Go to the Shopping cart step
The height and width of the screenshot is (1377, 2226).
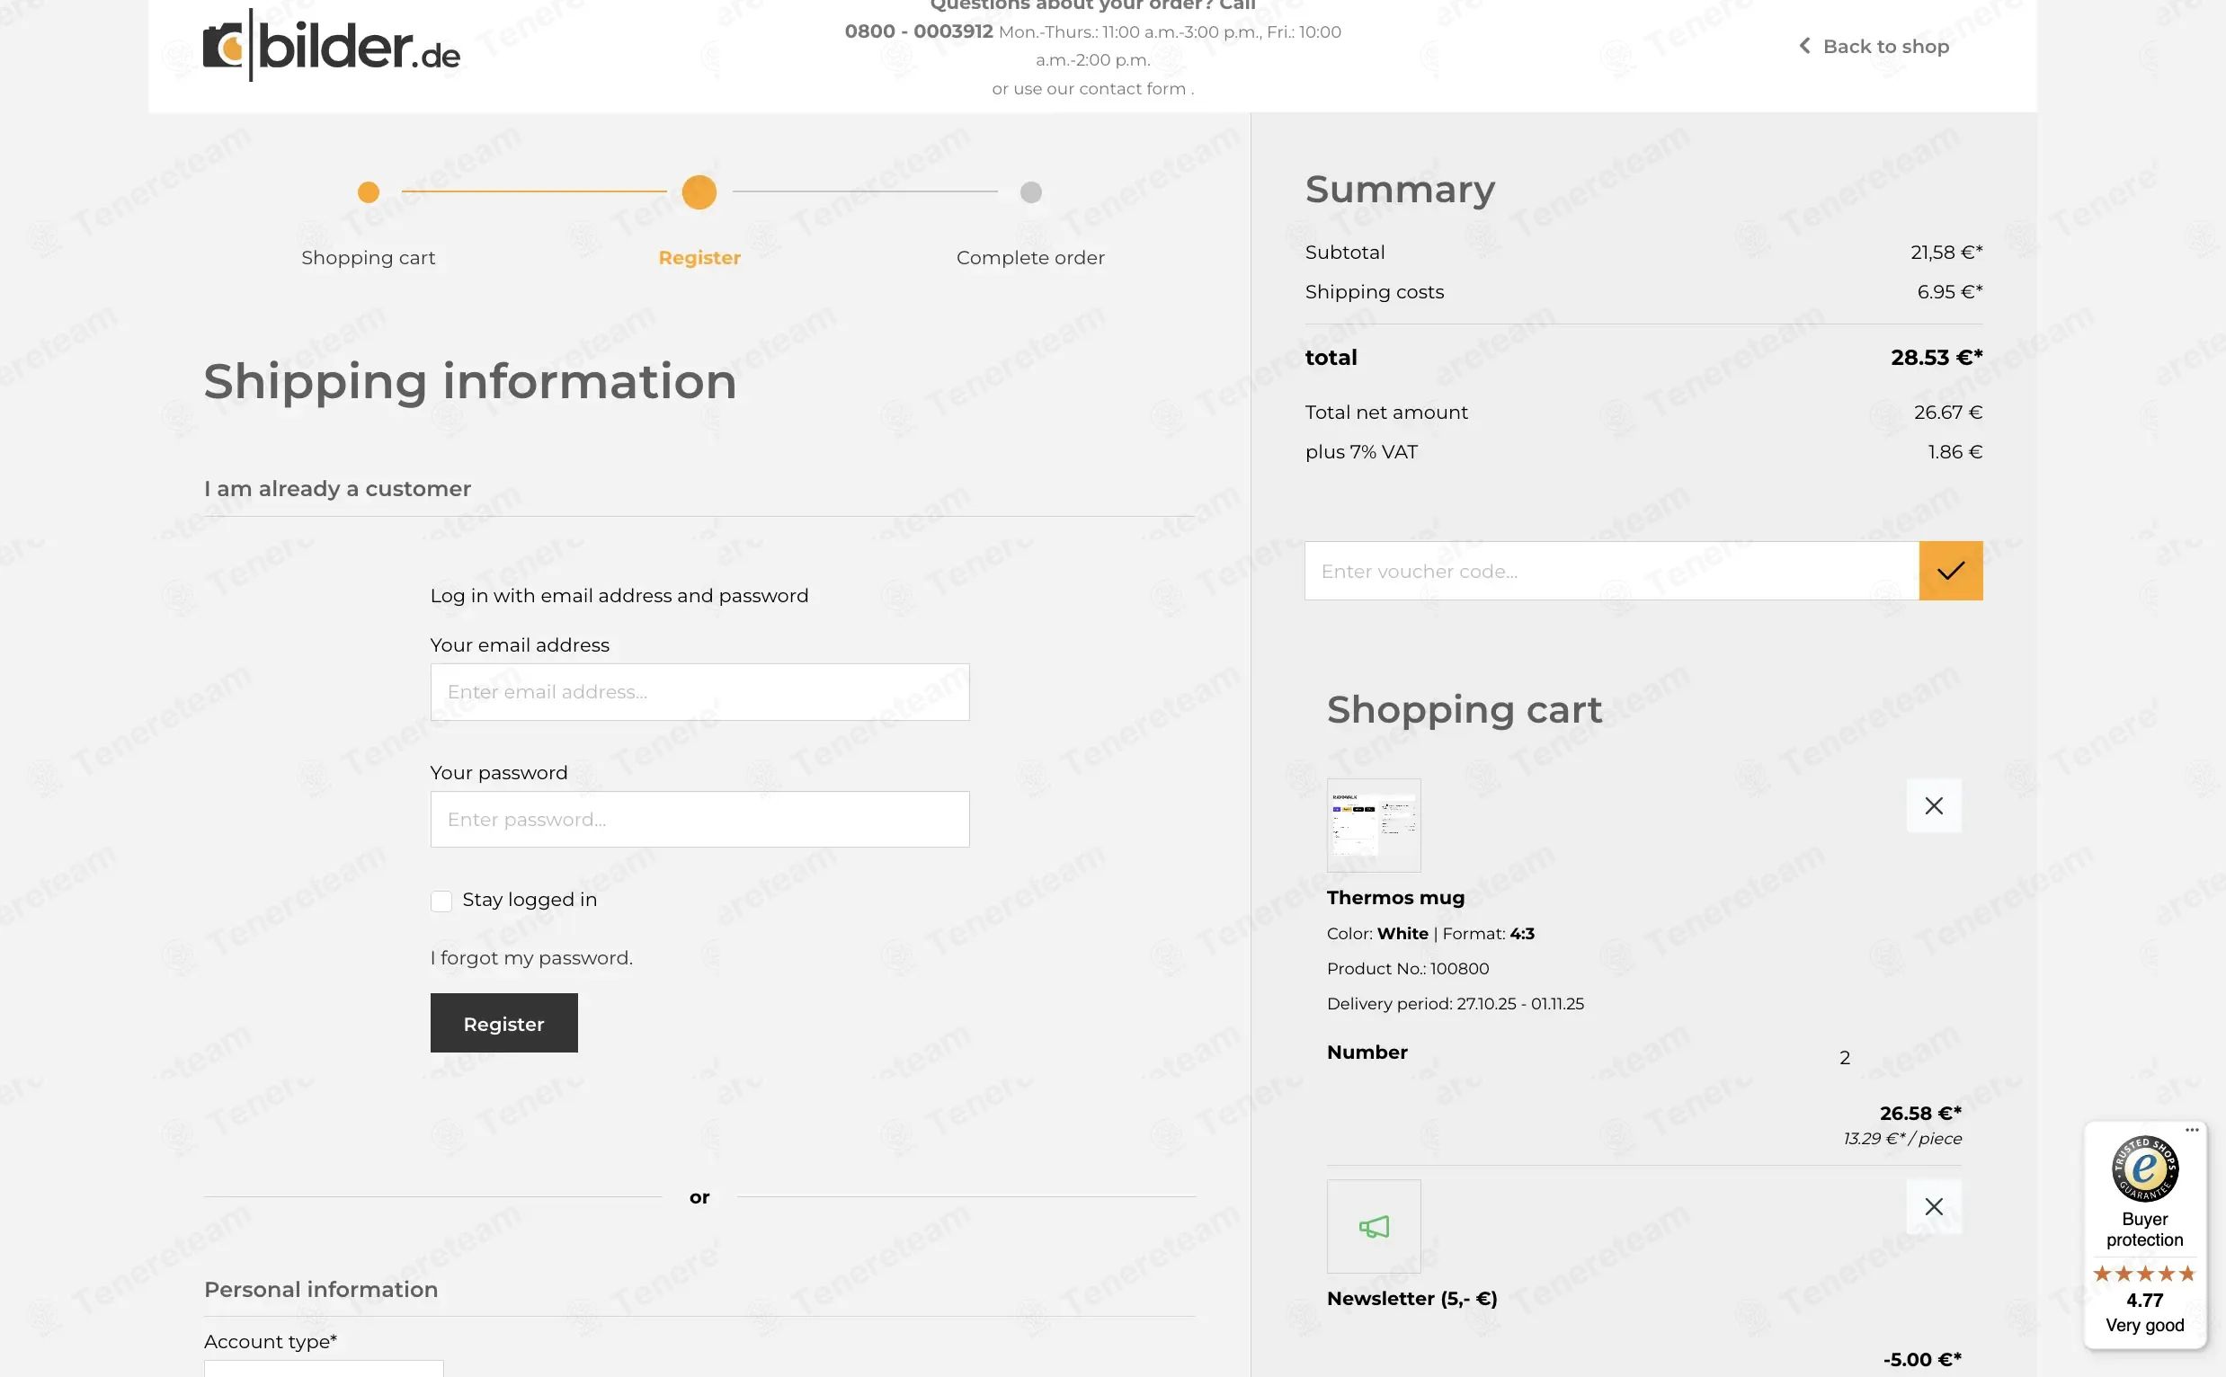pyautogui.click(x=368, y=258)
